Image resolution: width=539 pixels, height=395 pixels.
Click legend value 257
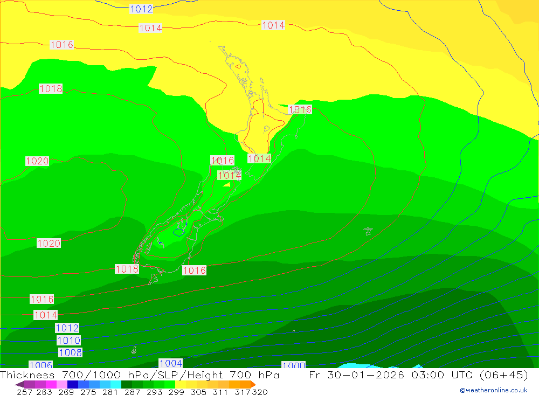coord(24,392)
